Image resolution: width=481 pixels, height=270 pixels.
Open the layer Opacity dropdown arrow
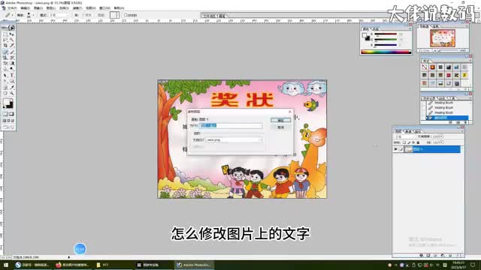click(x=441, y=136)
